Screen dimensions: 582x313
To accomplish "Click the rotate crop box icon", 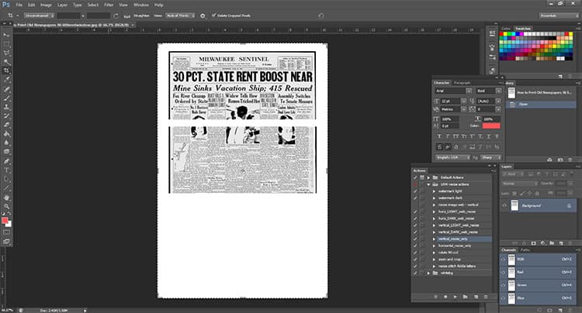I will point(116,15).
